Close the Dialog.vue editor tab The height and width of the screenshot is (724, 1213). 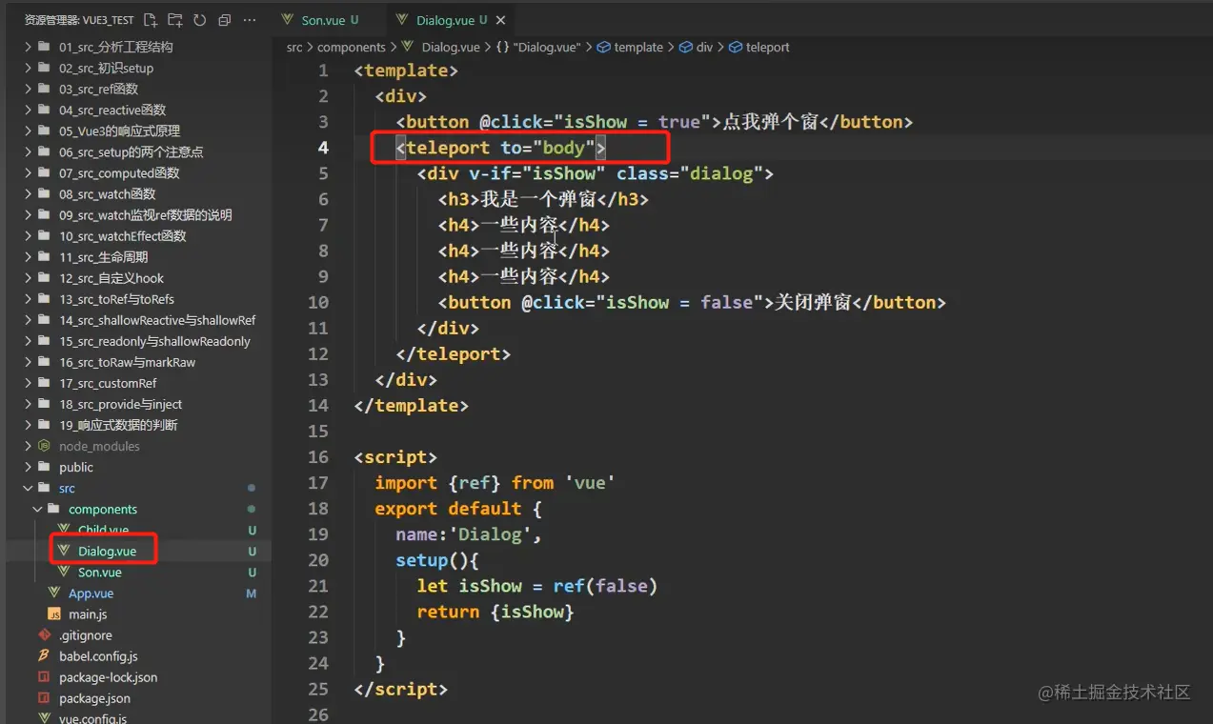click(x=501, y=20)
